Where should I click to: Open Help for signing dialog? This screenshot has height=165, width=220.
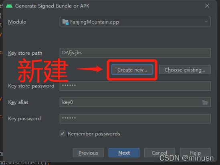tap(195, 153)
